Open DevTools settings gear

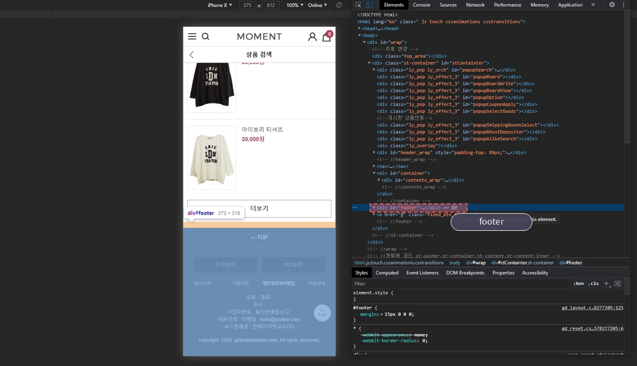coord(612,5)
